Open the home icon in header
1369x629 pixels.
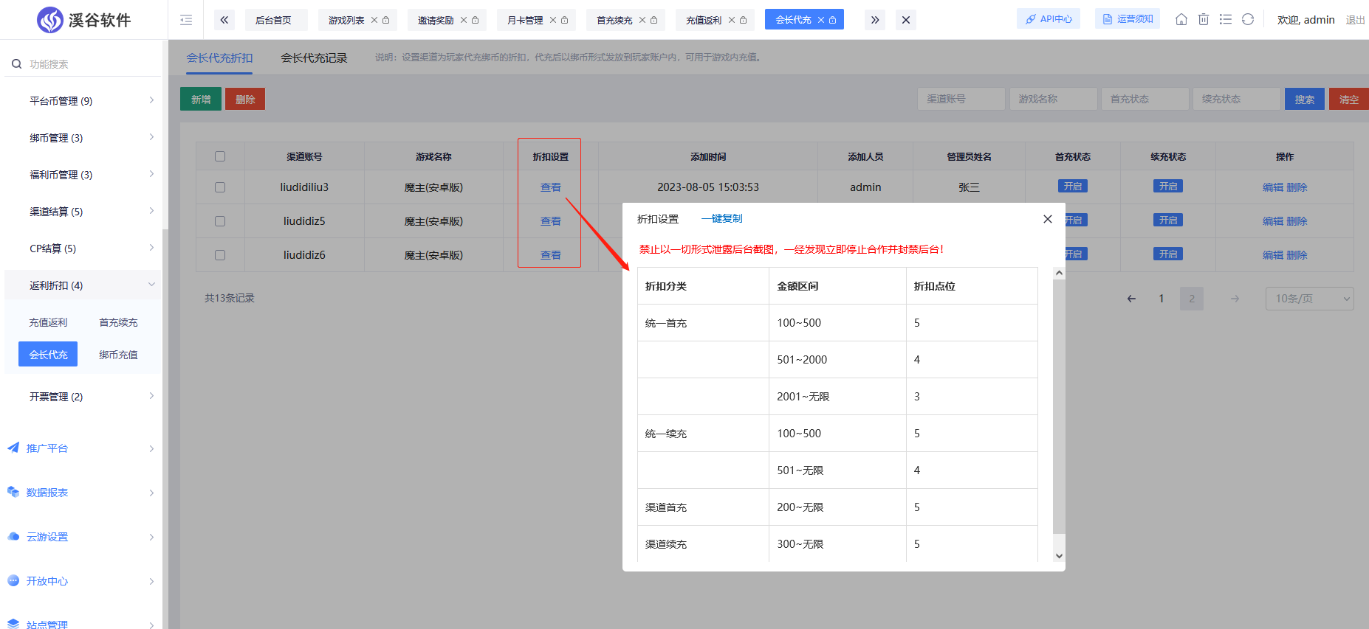coord(1181,19)
